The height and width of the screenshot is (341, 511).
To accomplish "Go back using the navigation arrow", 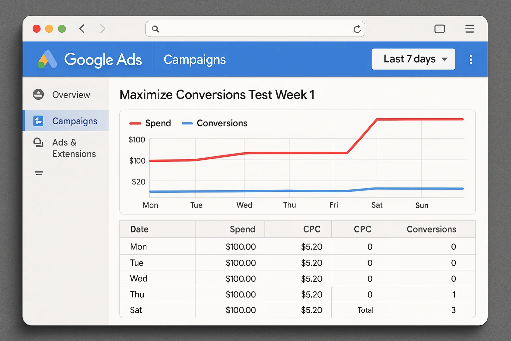I will click(x=82, y=29).
